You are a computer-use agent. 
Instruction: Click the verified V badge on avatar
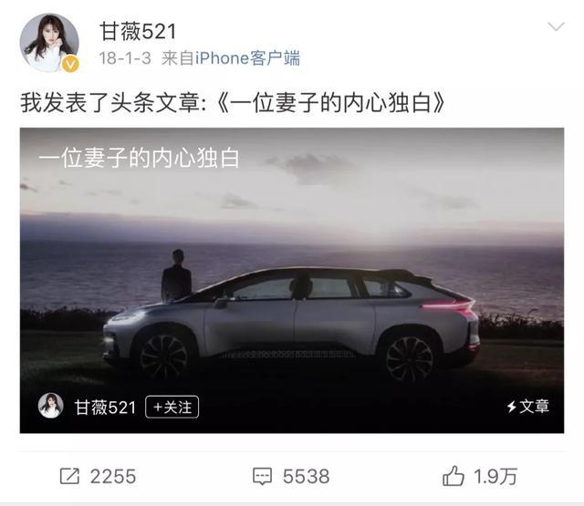70,65
